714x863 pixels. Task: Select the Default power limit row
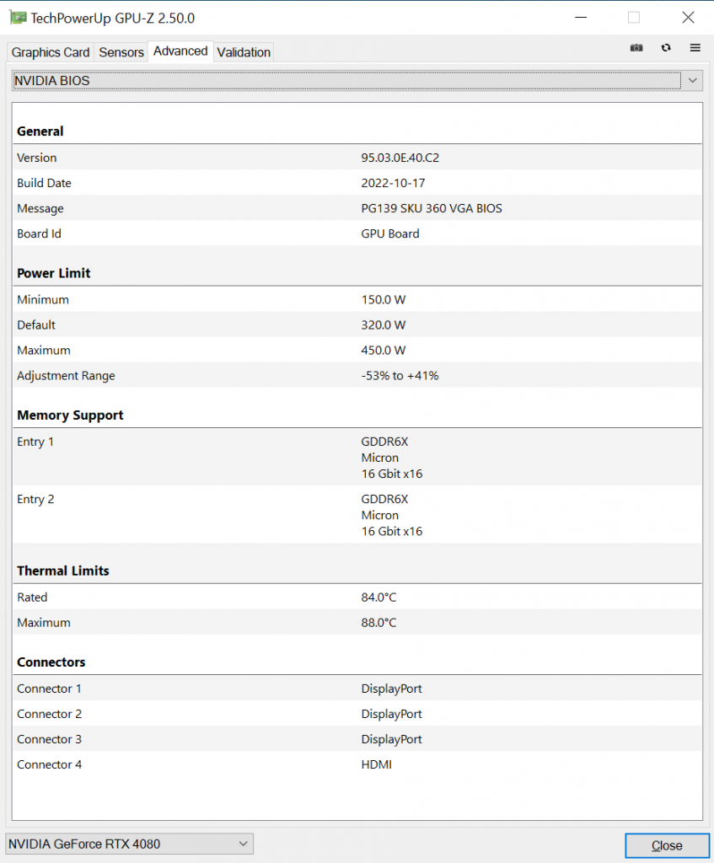[357, 324]
